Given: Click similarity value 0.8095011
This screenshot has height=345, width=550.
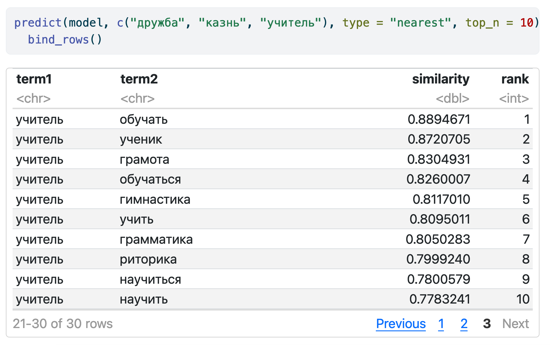Looking at the screenshot, I should [440, 219].
